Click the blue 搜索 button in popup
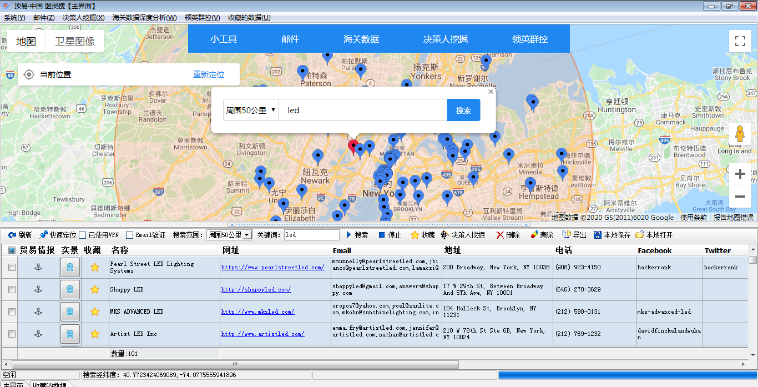This screenshot has width=758, height=387. [463, 110]
